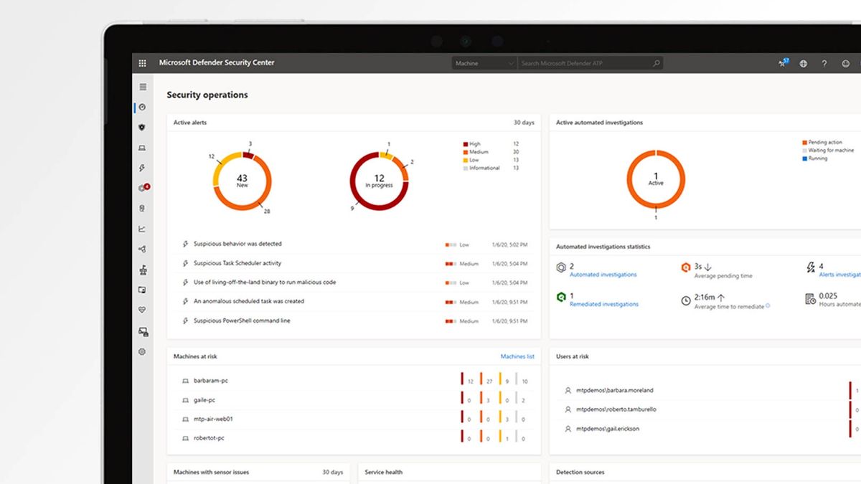Viewport: 861px width, 484px height.
Task: Click the question mark help icon
Action: 824,63
